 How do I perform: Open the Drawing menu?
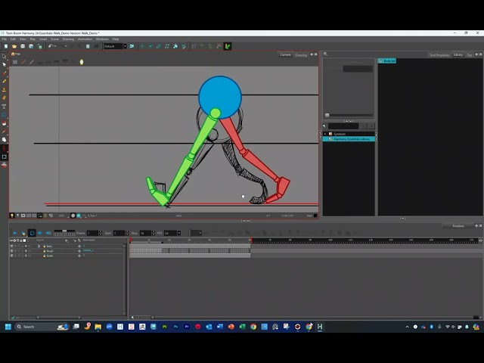(68, 39)
